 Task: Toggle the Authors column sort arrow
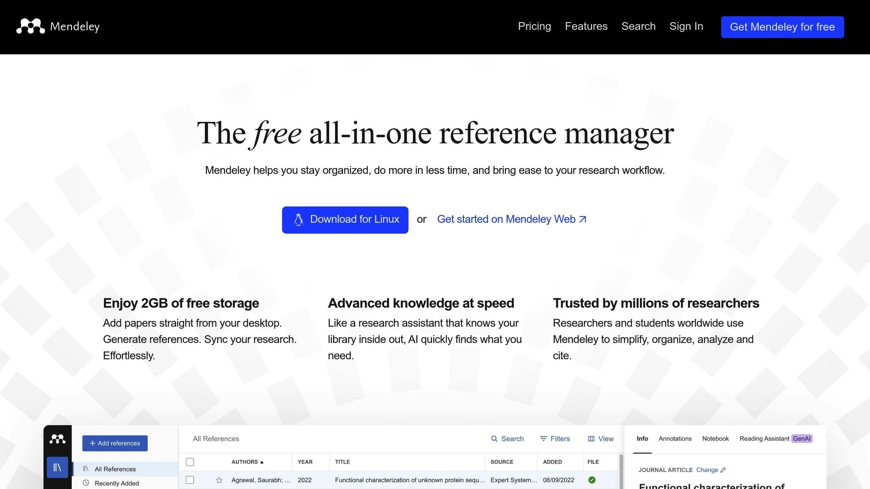(x=262, y=462)
